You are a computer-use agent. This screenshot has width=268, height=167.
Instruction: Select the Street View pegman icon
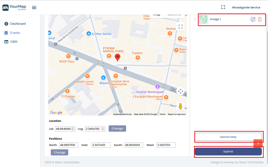click(x=181, y=106)
